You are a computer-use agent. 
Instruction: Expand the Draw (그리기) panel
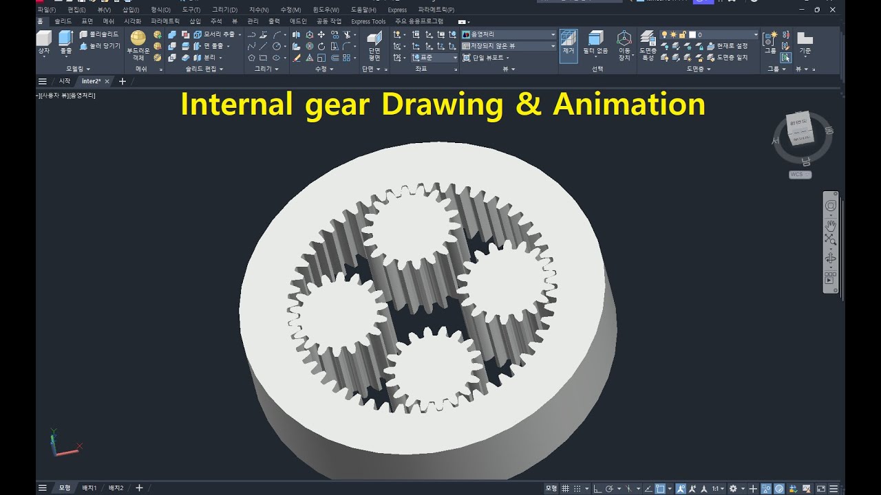click(267, 69)
